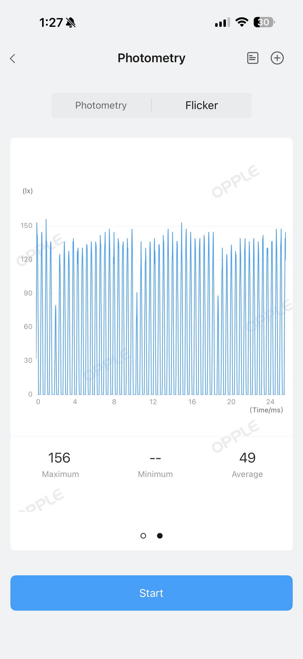The image size is (303, 659).
Task: Tap the add plus circle icon
Action: (277, 58)
